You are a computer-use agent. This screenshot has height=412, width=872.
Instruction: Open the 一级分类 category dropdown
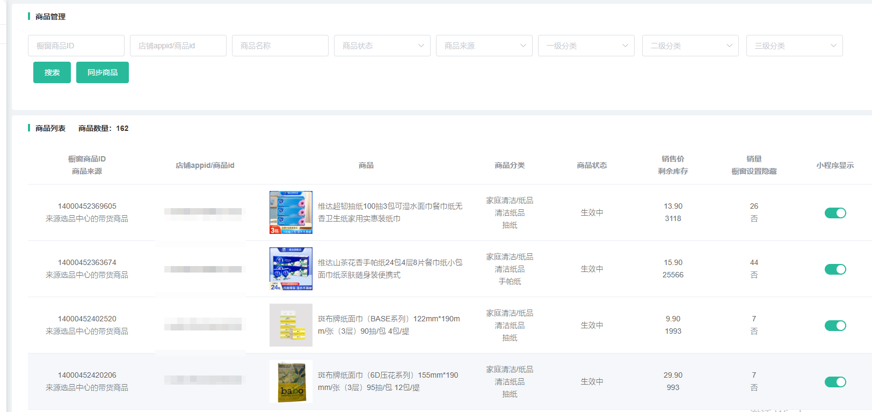586,46
